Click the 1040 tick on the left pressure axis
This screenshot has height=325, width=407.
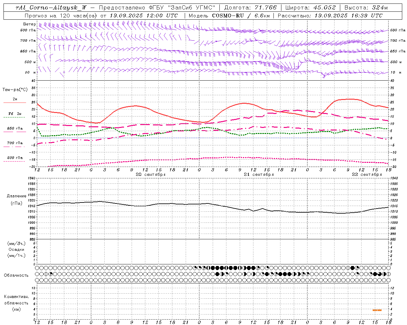[x=32, y=178]
